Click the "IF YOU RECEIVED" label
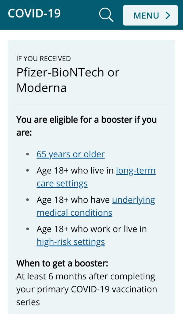The width and height of the screenshot is (183, 314). (x=44, y=59)
